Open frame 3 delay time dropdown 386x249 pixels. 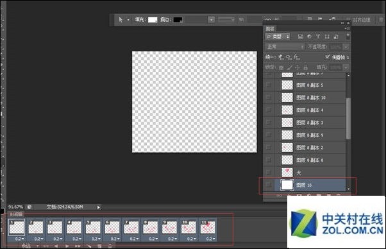tap(58, 239)
